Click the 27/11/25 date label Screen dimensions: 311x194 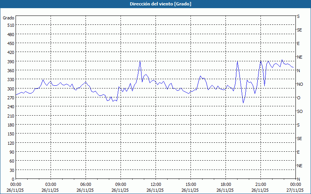pos(295,190)
